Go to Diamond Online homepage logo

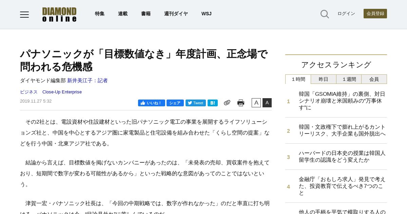click(x=59, y=15)
